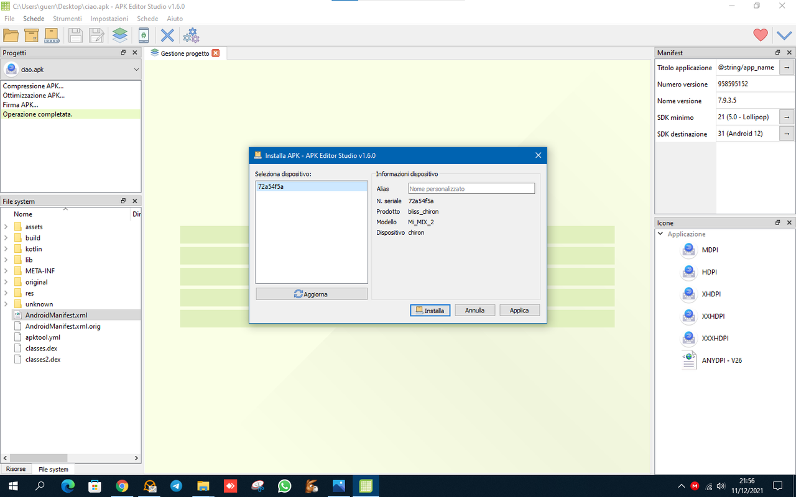Click the Install APK conveyor toolbar icon
Viewport: 796px width, 497px height.
click(x=51, y=35)
